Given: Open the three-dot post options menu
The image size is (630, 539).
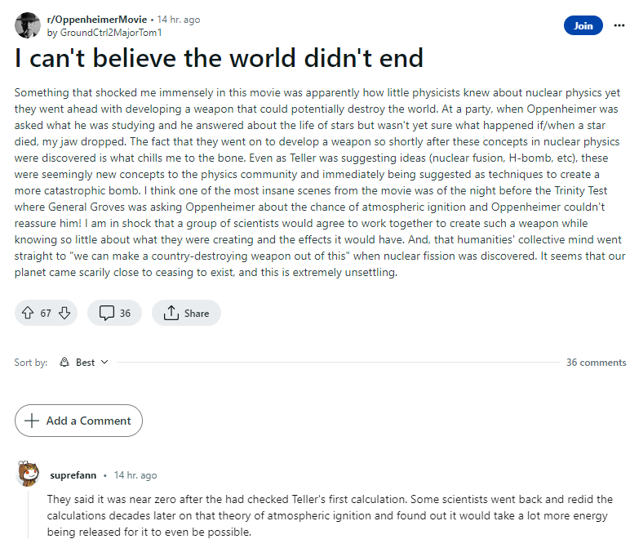Looking at the screenshot, I should pyautogui.click(x=619, y=25).
